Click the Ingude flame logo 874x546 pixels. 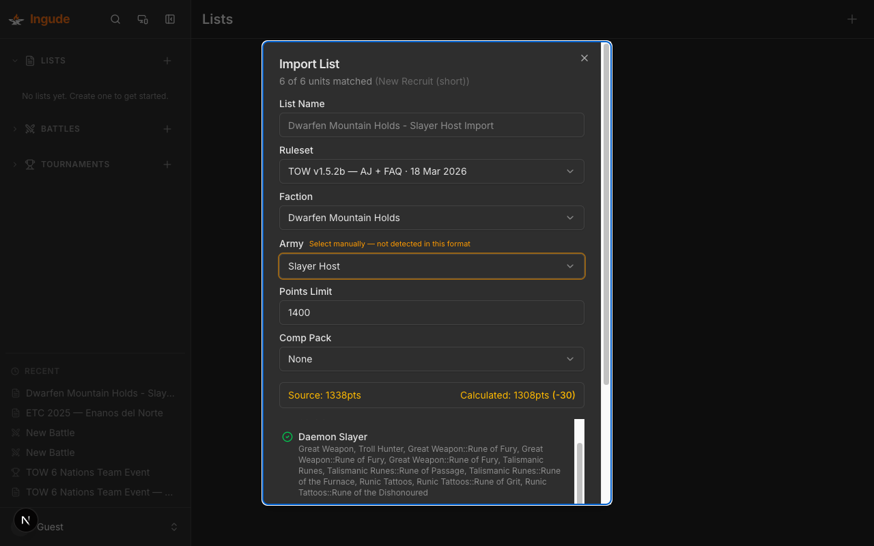click(x=16, y=19)
